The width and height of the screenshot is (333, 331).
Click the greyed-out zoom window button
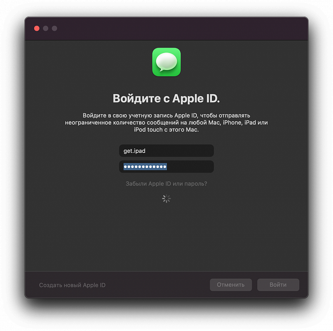(x=55, y=28)
